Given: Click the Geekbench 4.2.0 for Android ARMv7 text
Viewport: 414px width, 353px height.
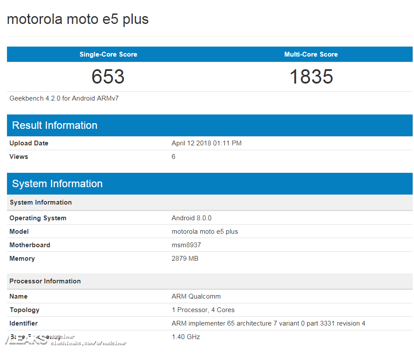Looking at the screenshot, I should [x=64, y=98].
